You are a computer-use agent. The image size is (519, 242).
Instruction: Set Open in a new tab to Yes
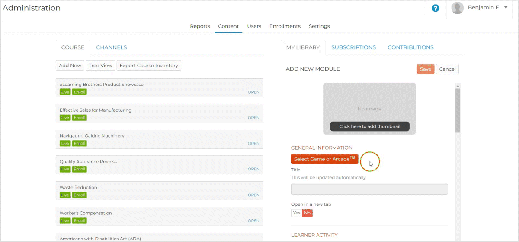pyautogui.click(x=296, y=213)
